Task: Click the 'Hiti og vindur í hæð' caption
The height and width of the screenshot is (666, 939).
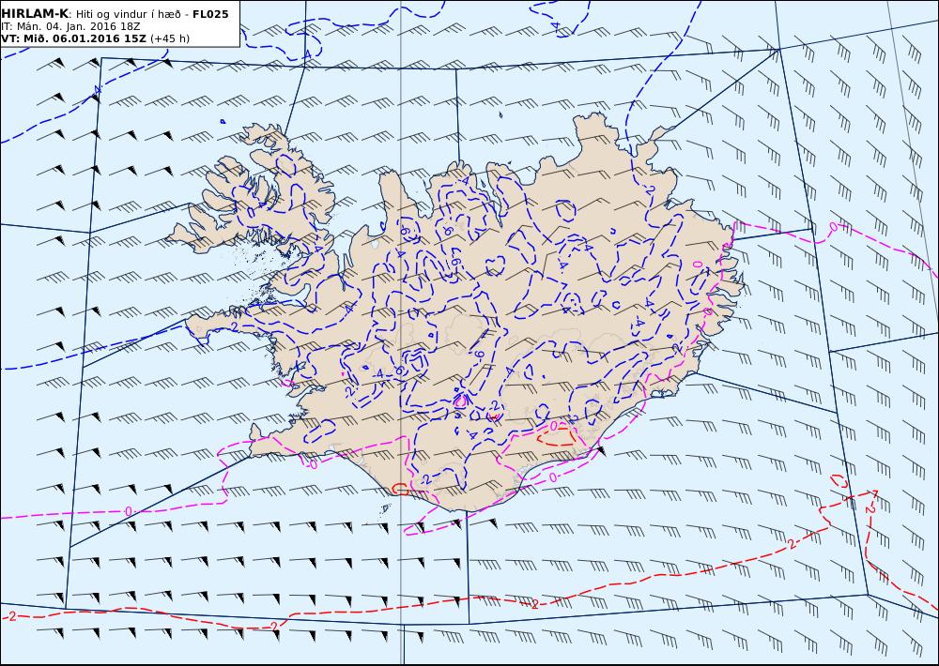Action: pos(129,14)
